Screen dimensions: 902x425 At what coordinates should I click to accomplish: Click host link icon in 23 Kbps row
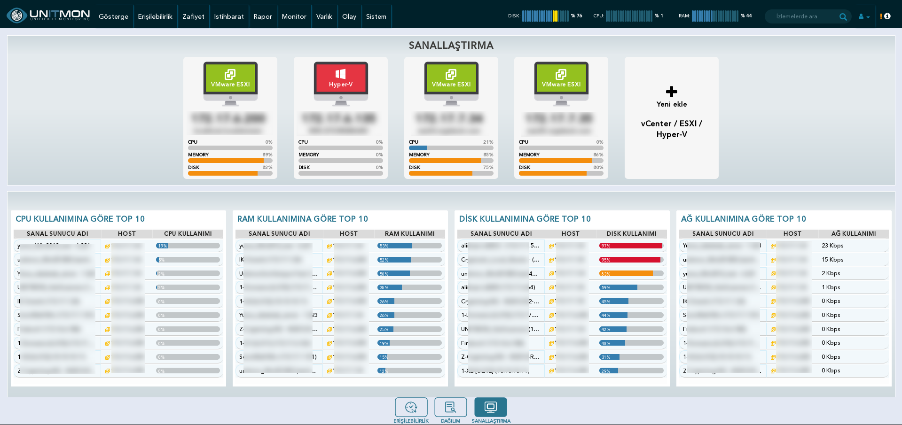[773, 246]
